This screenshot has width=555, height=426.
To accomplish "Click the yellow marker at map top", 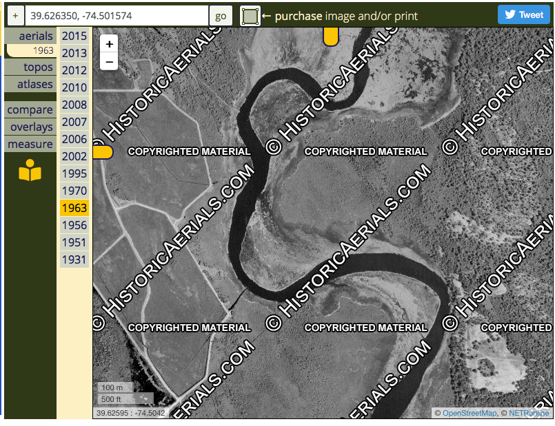I will [331, 36].
